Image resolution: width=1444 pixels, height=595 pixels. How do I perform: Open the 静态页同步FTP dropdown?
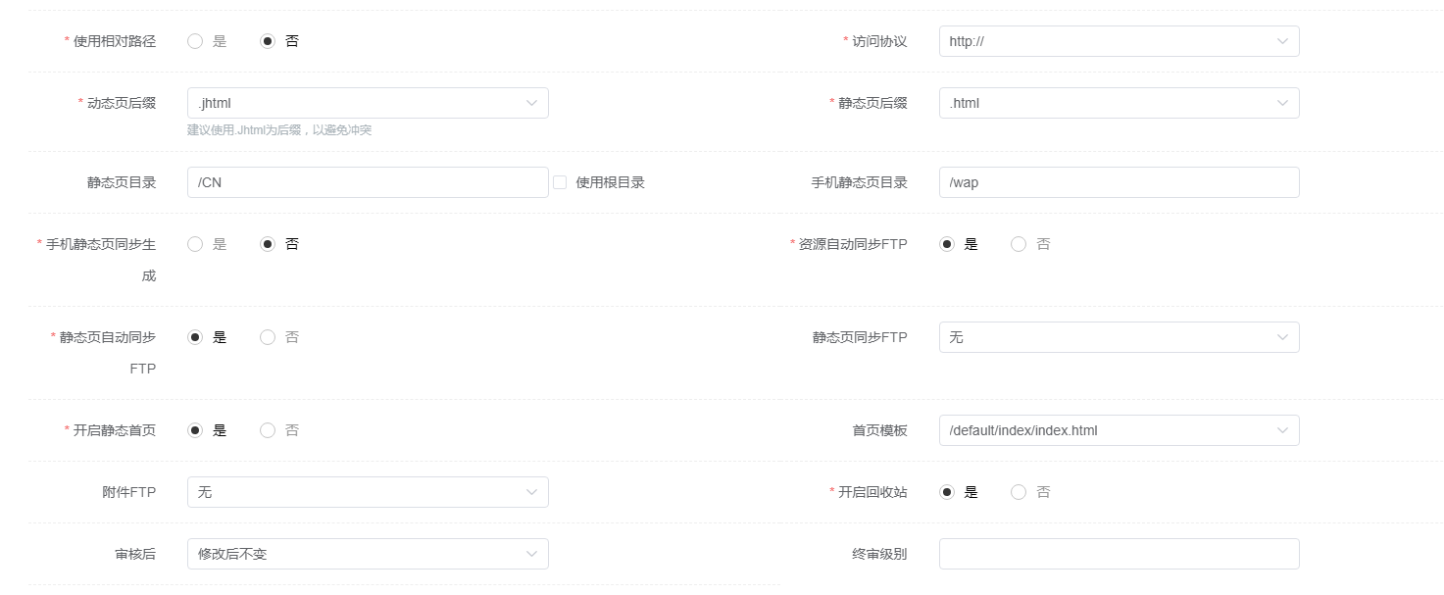click(1119, 337)
